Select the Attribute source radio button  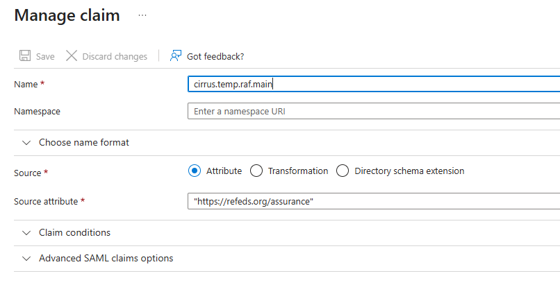(195, 171)
